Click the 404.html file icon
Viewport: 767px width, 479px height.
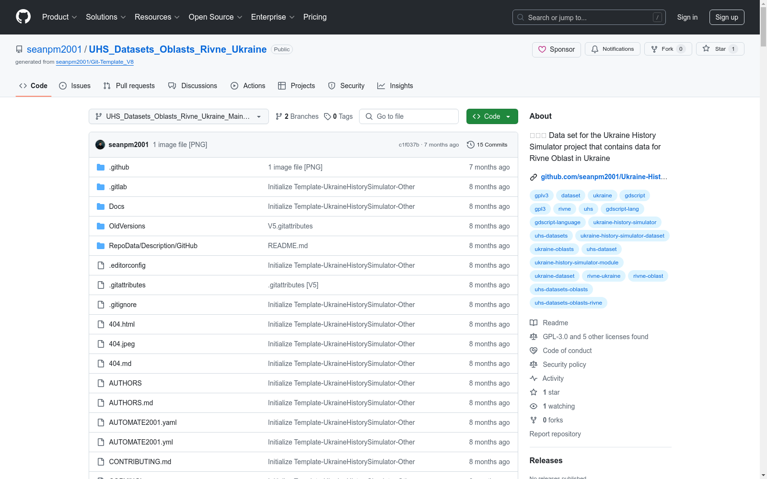tap(101, 324)
